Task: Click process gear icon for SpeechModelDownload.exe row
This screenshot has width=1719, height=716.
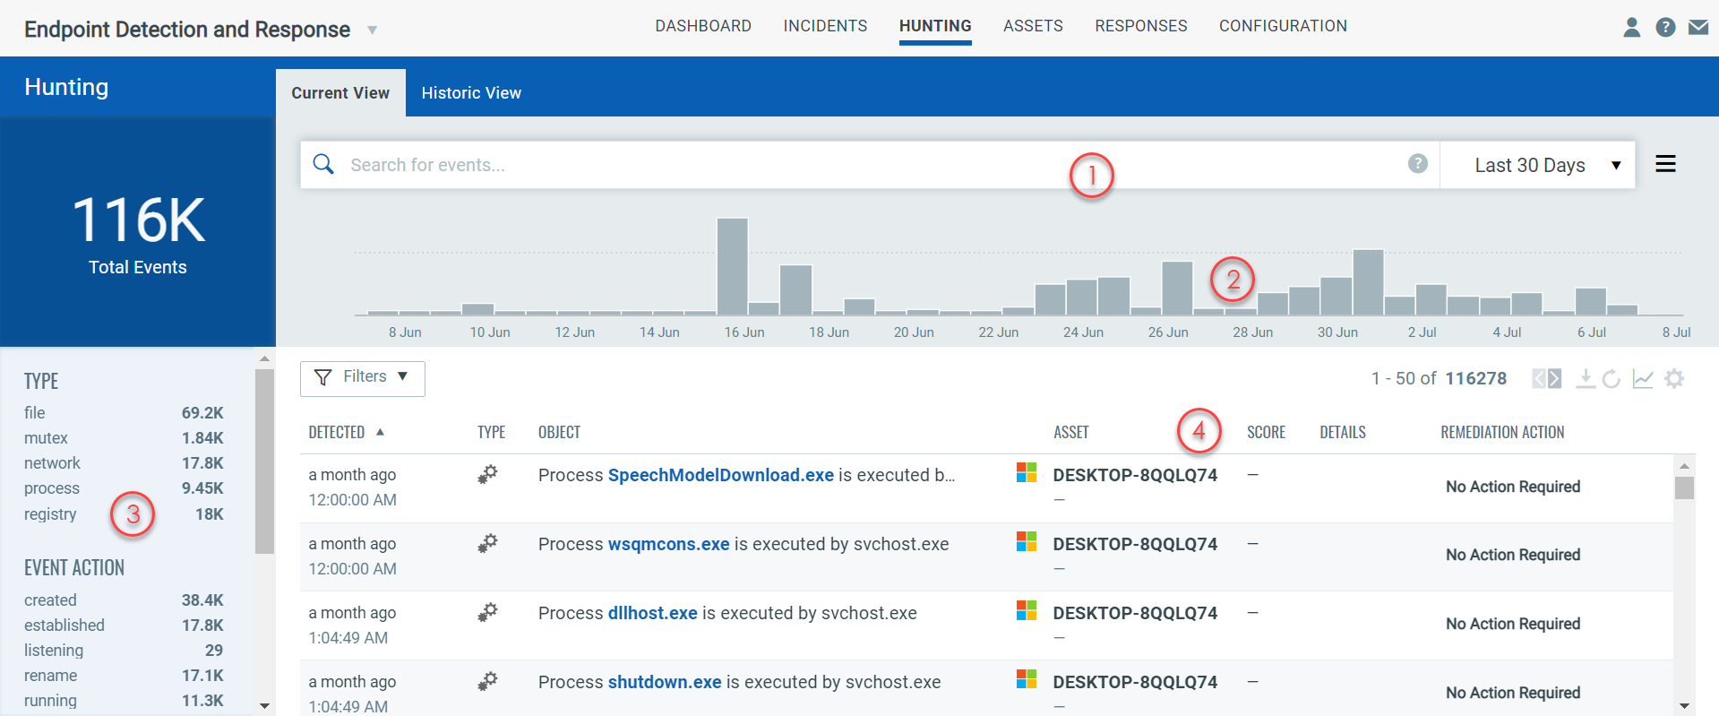Action: [x=487, y=475]
